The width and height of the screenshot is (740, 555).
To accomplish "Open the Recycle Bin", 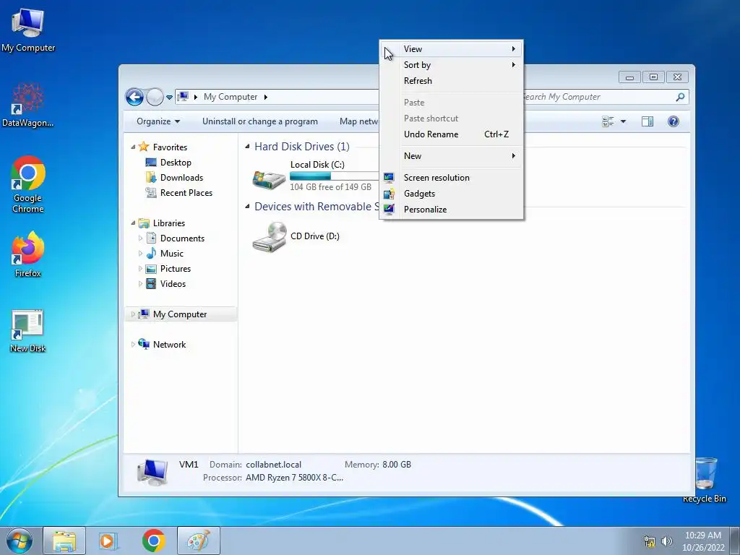I will [x=705, y=480].
